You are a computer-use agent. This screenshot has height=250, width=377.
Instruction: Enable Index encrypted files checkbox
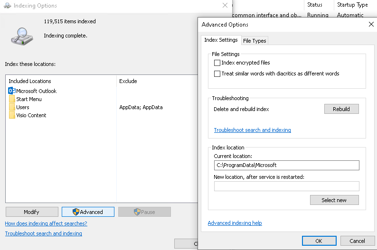pos(217,63)
